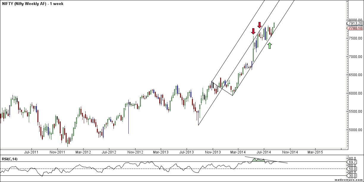Click the NIFTY (Nifty Weekly AF) chart title
This screenshot has width=364, height=182.
point(35,4)
